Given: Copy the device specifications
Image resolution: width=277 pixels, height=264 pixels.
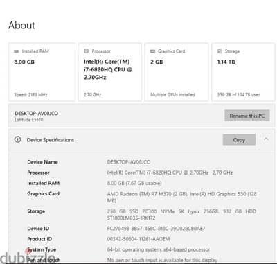Looking at the screenshot, I should point(239,140).
